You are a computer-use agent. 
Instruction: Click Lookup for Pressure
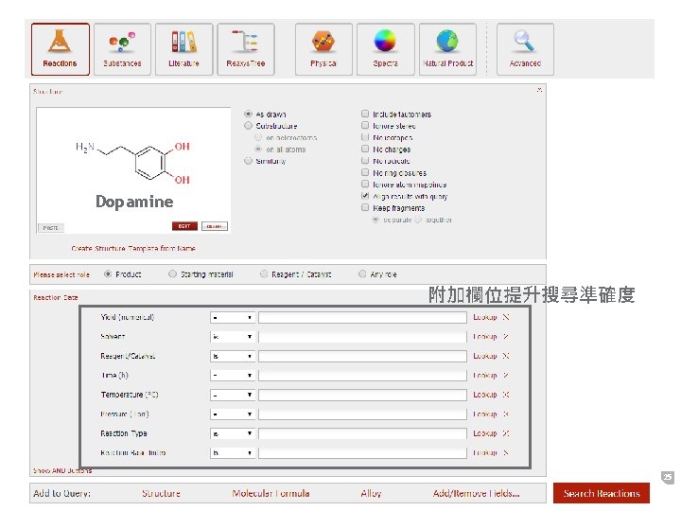tap(484, 414)
